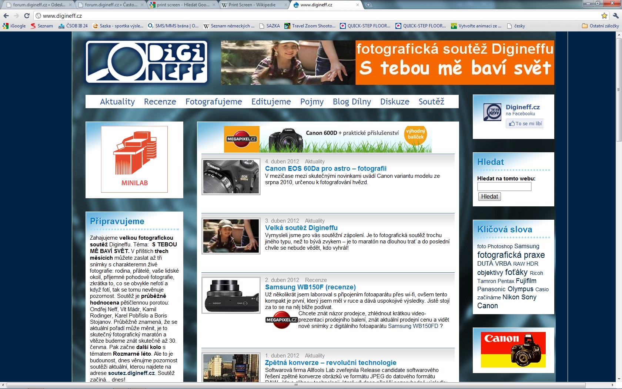Open the Digineff Facebook profile icon
Image resolution: width=622 pixels, height=389 pixels.
(x=492, y=112)
